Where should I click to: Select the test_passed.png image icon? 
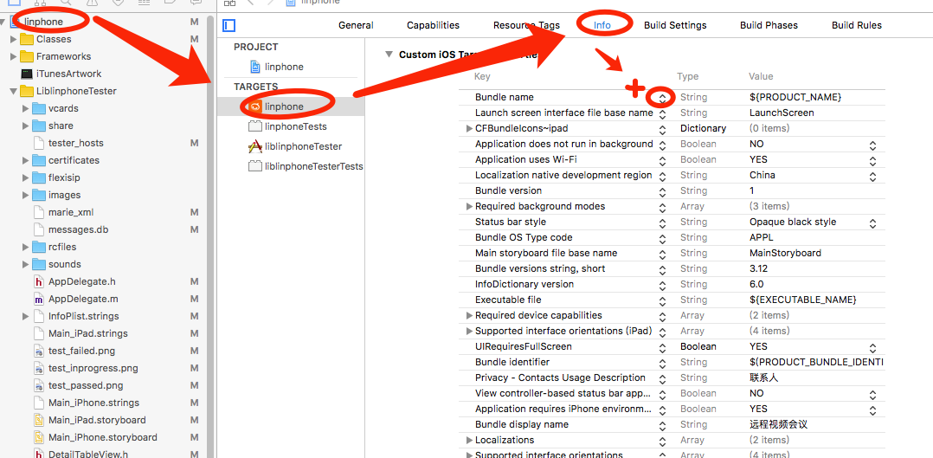coord(39,385)
